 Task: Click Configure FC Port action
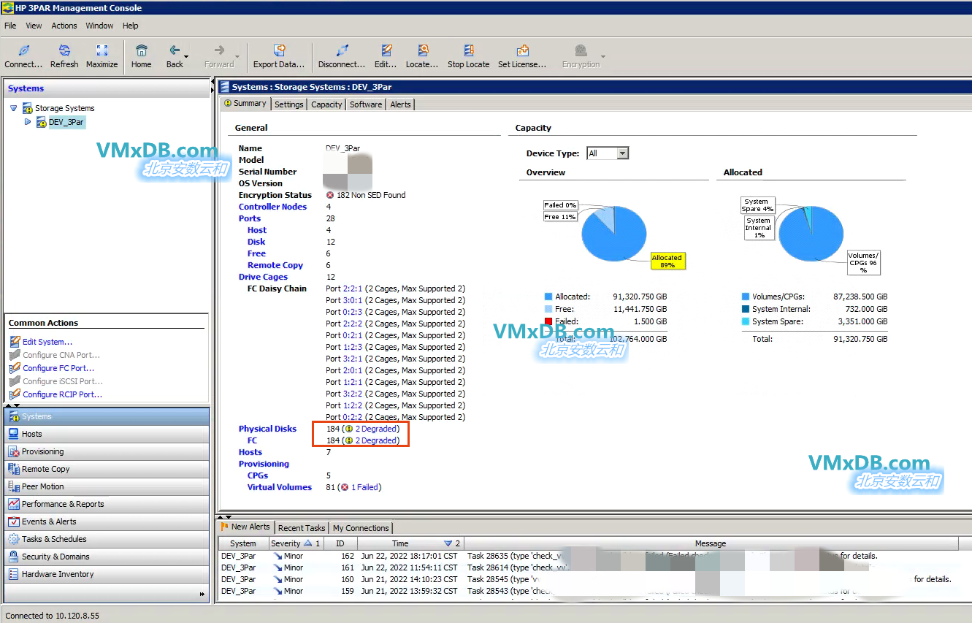[58, 368]
